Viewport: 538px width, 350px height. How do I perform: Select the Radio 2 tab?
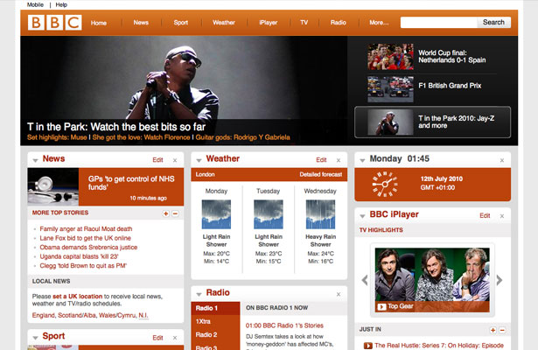pyautogui.click(x=215, y=335)
